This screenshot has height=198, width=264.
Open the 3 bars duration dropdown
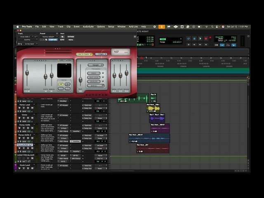(101, 54)
